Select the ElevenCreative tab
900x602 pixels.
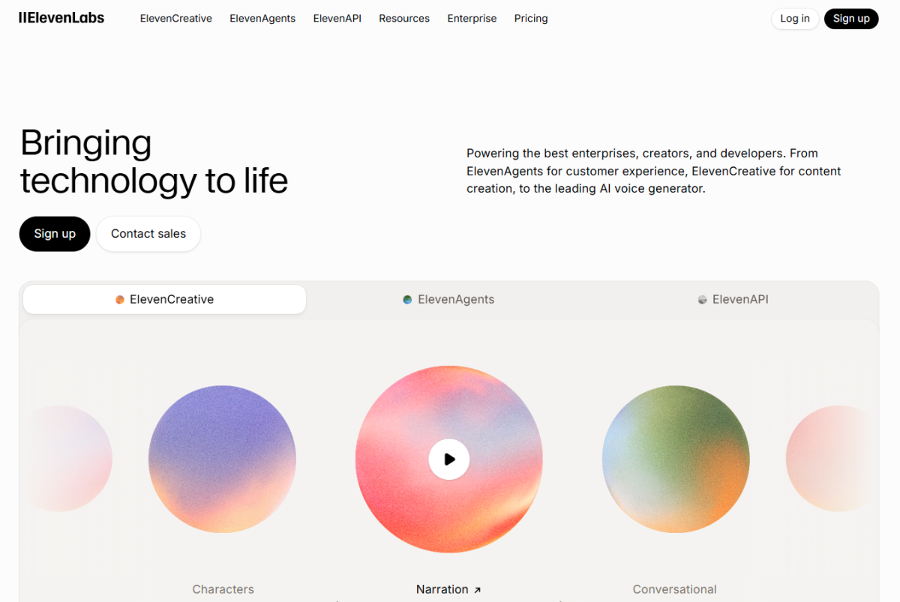pyautogui.click(x=164, y=299)
